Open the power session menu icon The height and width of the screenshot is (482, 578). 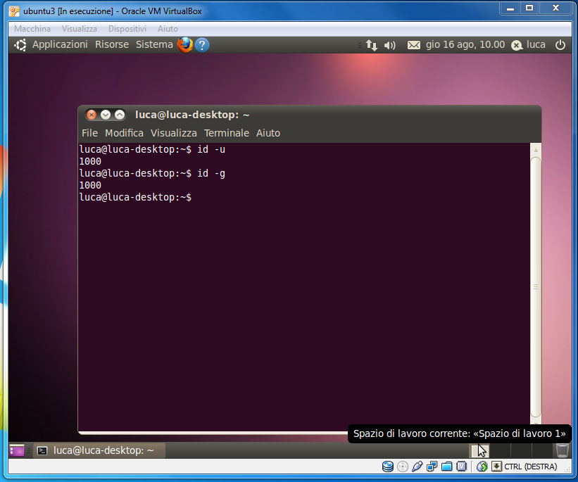tap(560, 45)
